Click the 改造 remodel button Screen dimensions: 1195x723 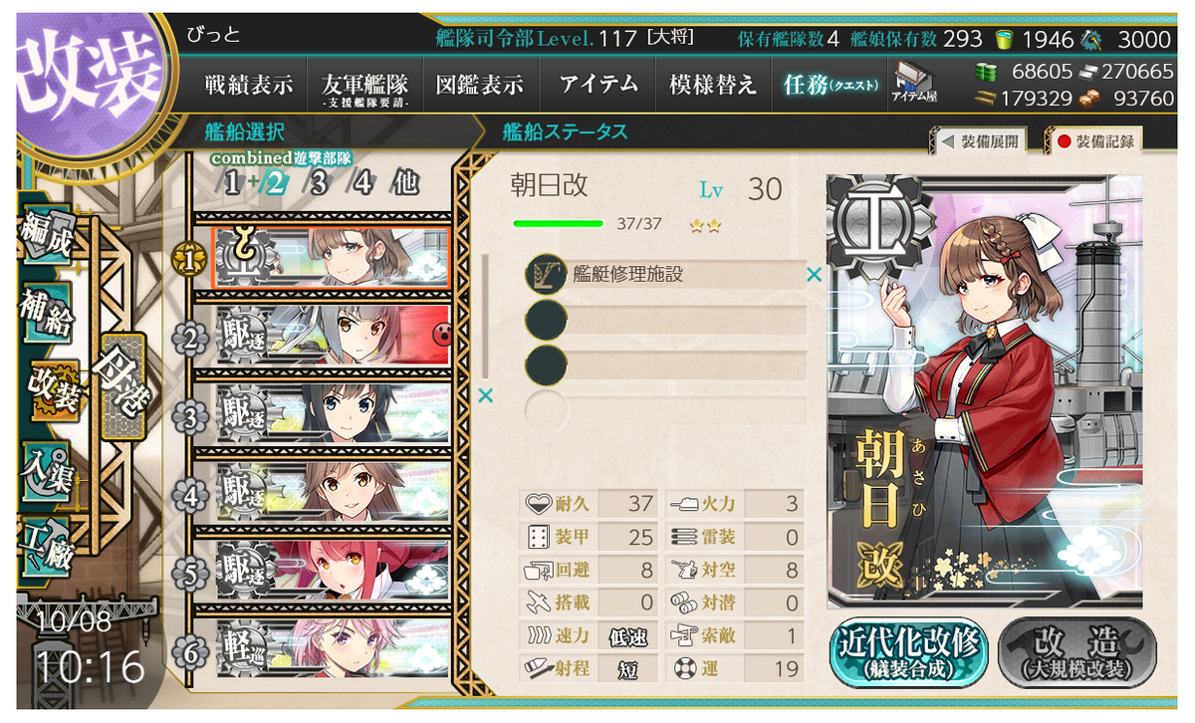(x=1077, y=651)
